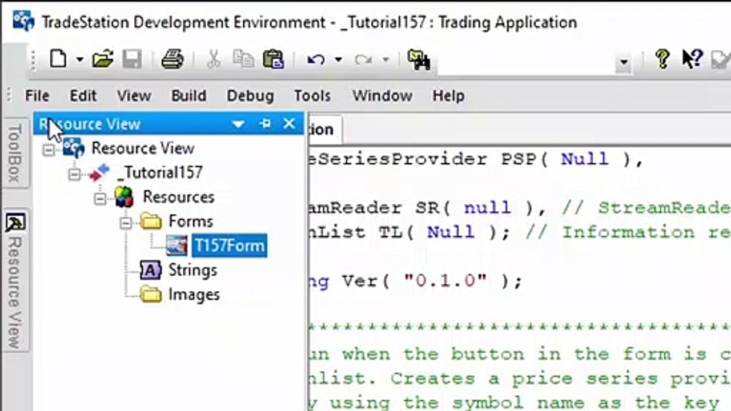Click the Strings letter A icon

pyautogui.click(x=151, y=271)
